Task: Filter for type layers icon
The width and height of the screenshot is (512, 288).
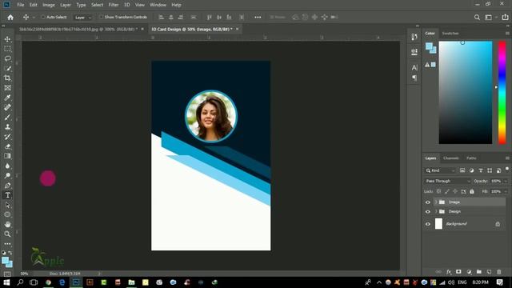Action: [481, 170]
